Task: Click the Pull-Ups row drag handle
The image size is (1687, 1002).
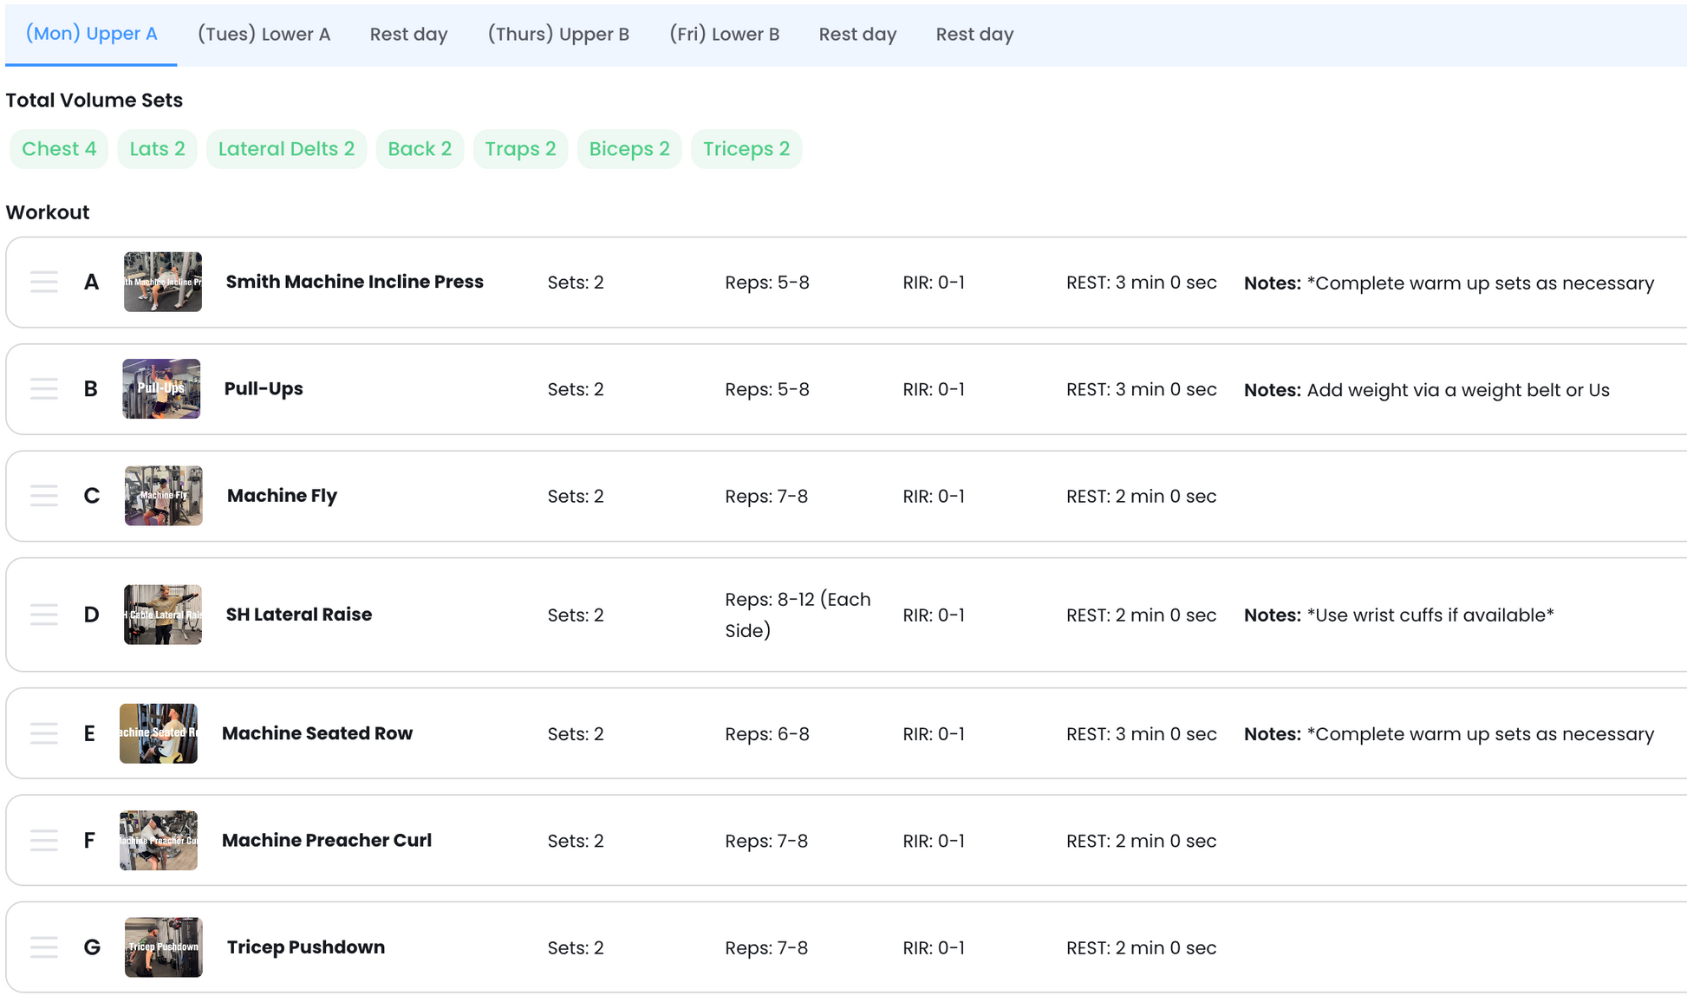Action: [43, 389]
